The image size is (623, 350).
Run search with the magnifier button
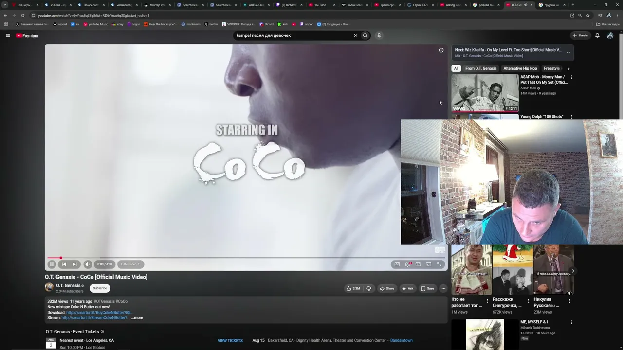pos(365,35)
